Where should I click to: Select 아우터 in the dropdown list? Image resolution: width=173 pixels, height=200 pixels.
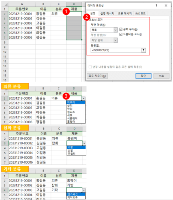click(x=76, y=102)
